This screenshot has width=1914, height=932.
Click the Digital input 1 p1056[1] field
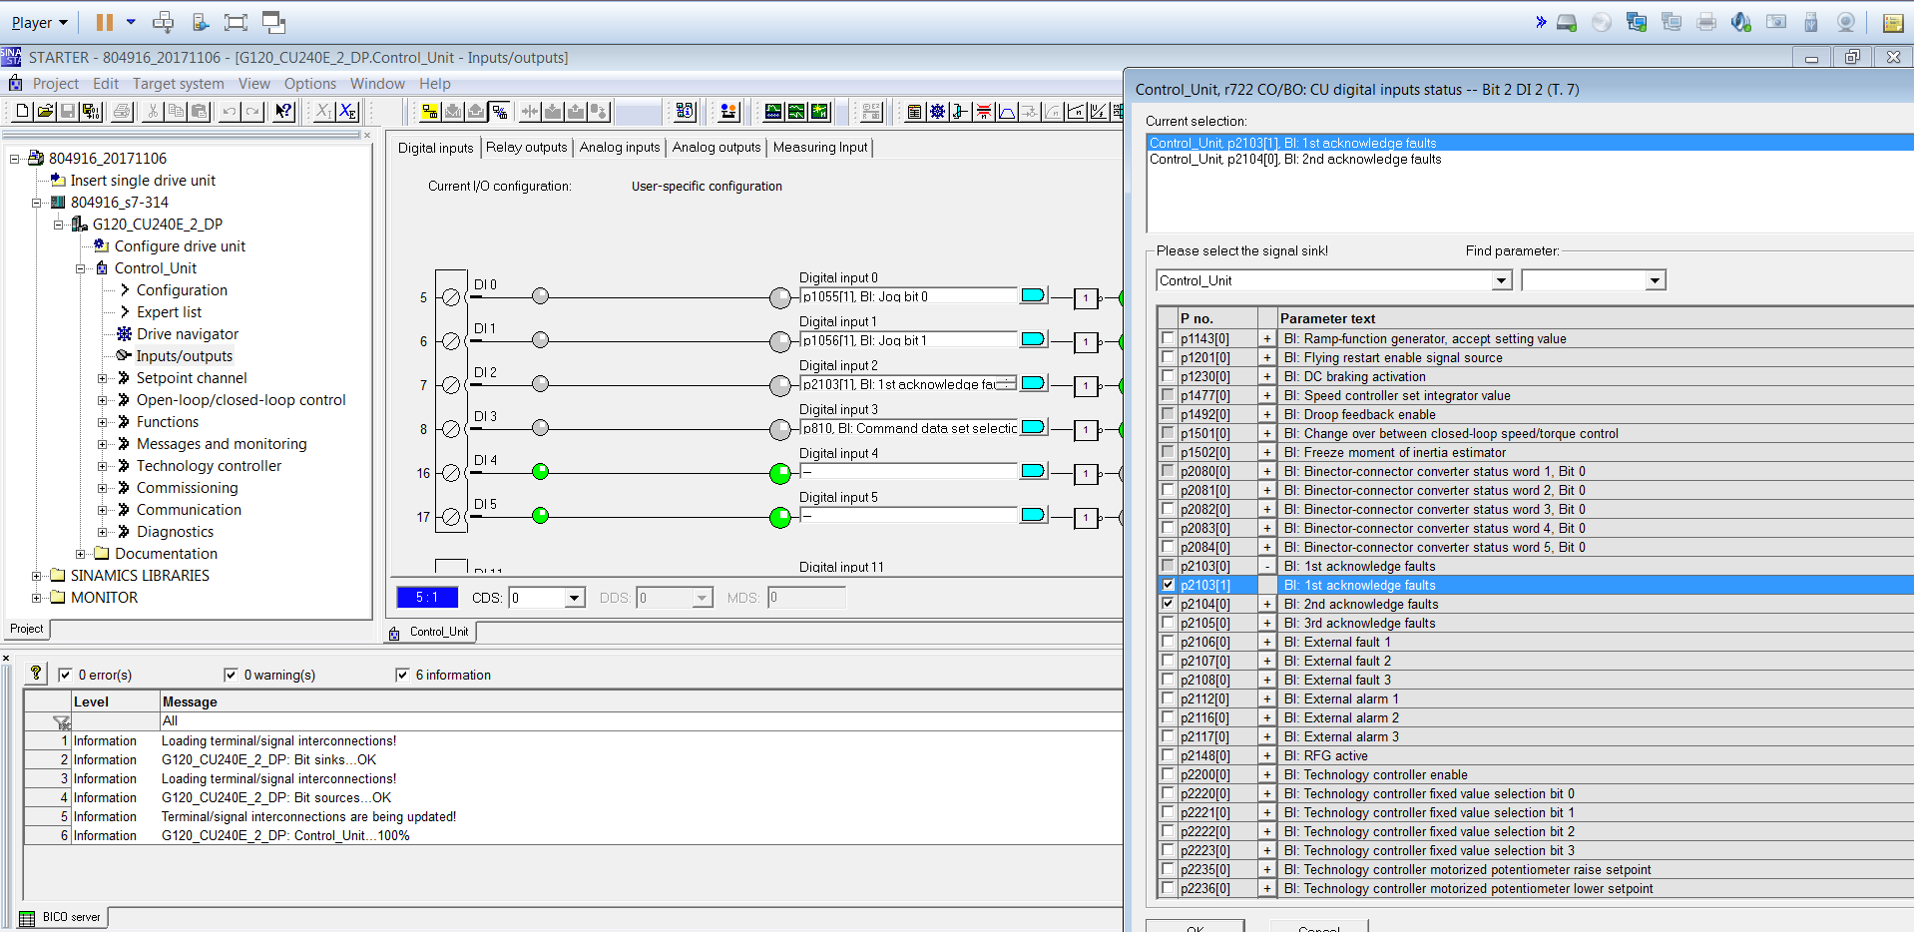909,340
